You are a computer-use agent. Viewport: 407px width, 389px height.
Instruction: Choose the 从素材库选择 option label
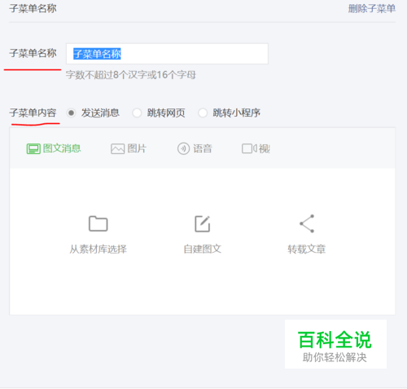(98, 249)
